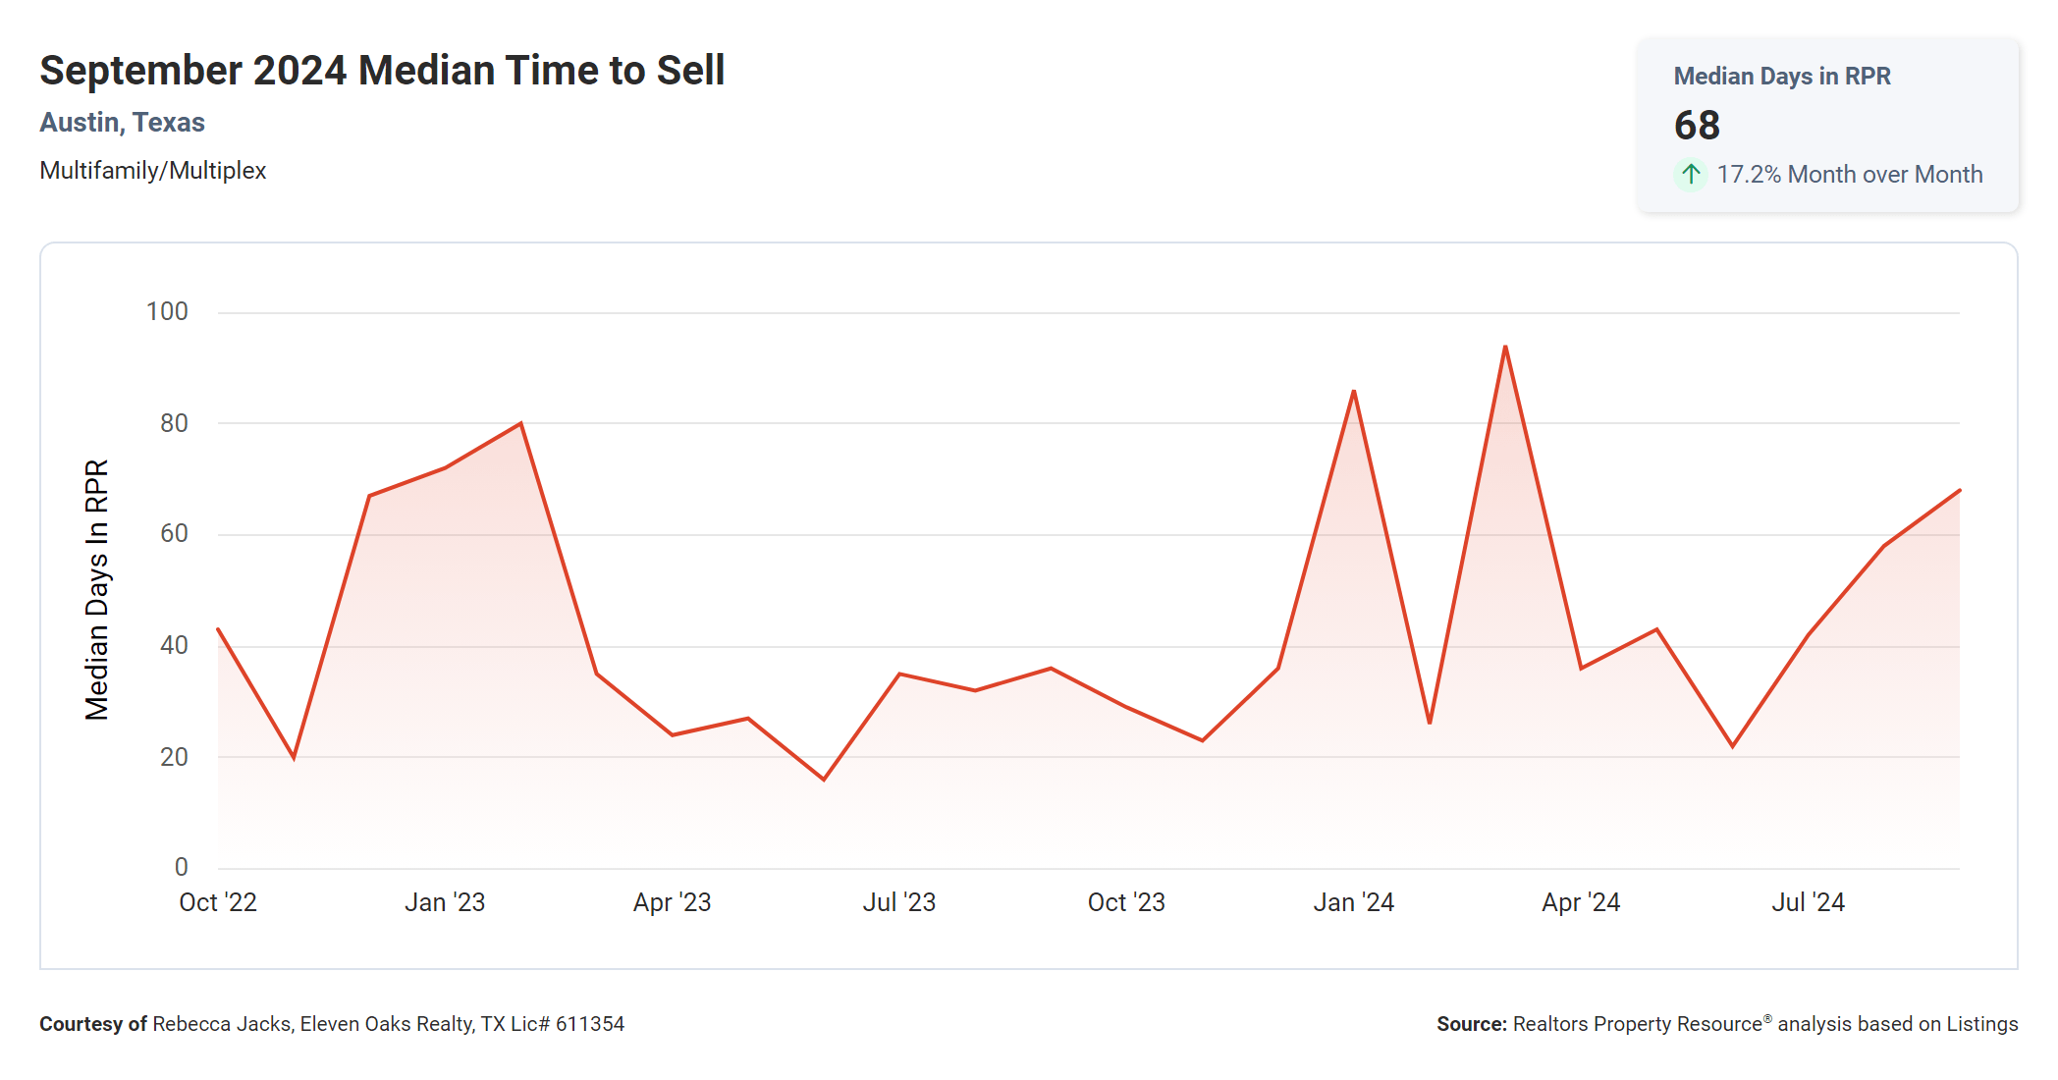Click the green up-arrow trend icon

[x=1690, y=175]
